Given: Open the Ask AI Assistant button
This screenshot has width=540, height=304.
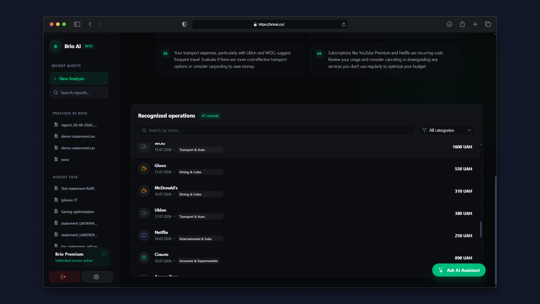Looking at the screenshot, I should (459, 270).
